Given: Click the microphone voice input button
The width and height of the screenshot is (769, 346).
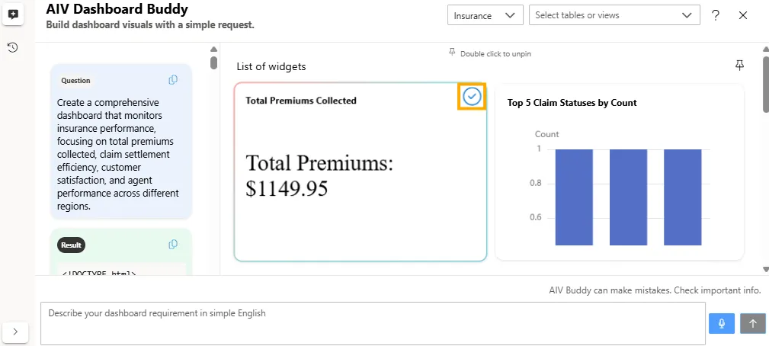Looking at the screenshot, I should click(721, 323).
